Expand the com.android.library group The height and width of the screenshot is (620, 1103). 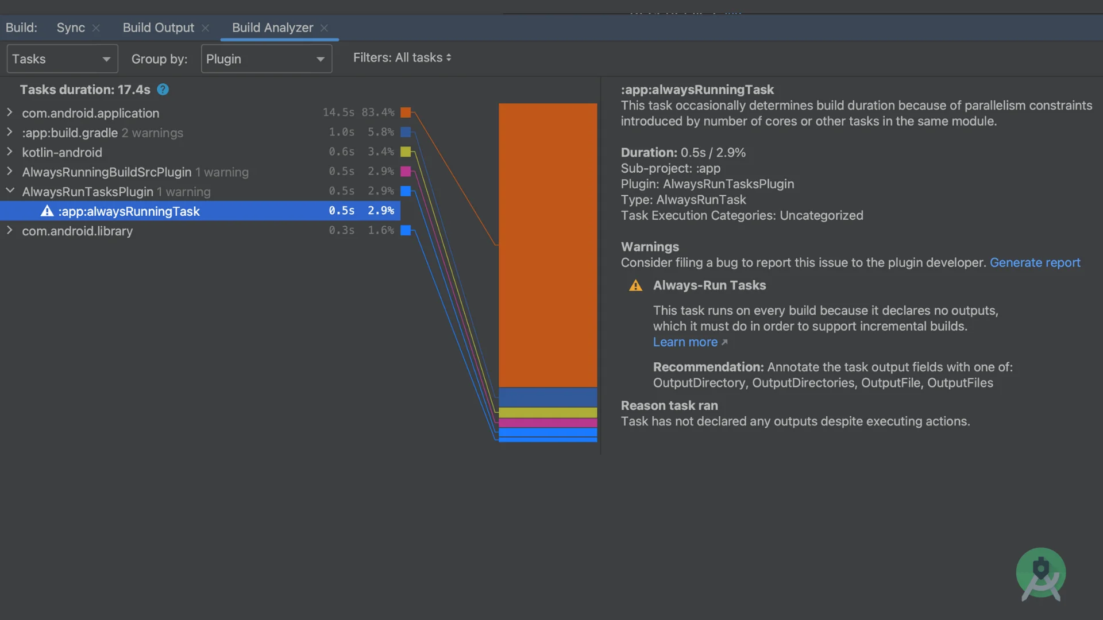[x=10, y=230]
